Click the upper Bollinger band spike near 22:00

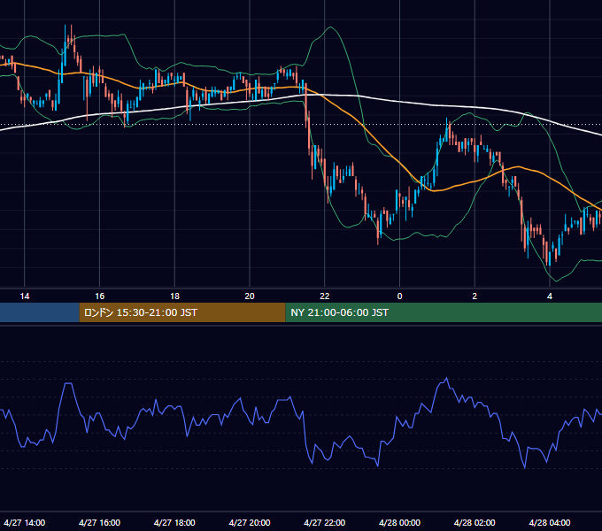pos(330,27)
